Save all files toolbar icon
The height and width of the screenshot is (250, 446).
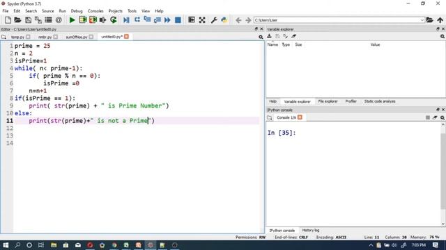pyautogui.click(x=38, y=20)
